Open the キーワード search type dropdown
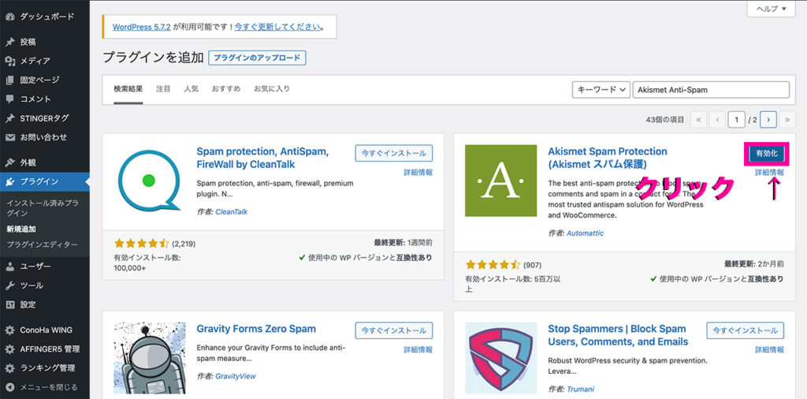807x399 pixels. (601, 90)
